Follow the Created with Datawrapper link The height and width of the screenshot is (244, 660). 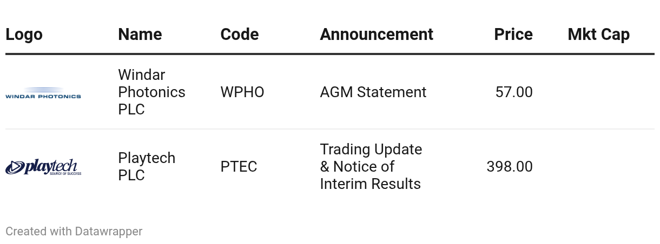click(74, 231)
